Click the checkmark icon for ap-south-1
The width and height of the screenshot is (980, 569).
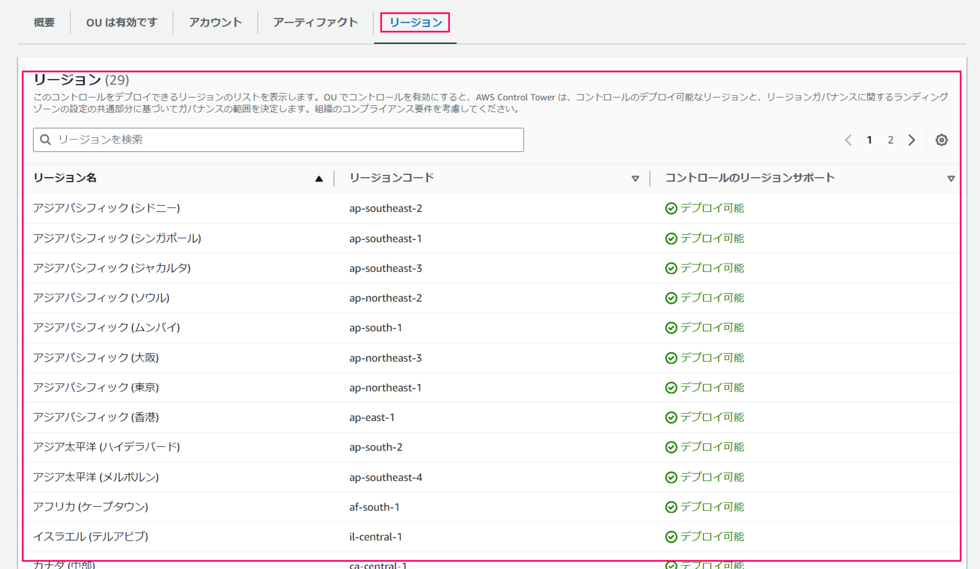tap(671, 328)
